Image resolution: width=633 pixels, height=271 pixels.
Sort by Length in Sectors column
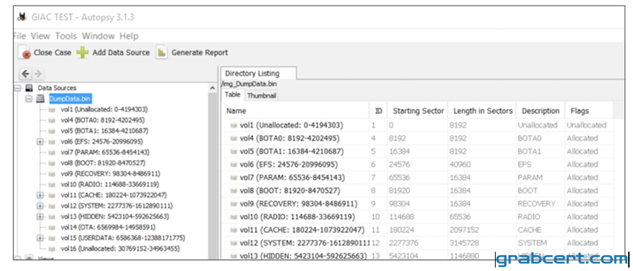point(483,111)
